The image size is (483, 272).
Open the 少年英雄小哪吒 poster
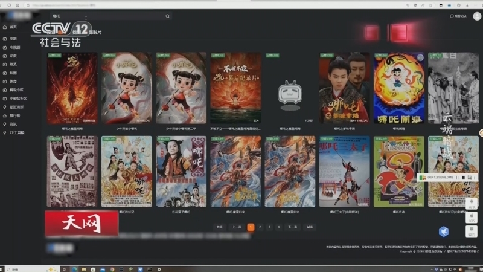point(127,88)
